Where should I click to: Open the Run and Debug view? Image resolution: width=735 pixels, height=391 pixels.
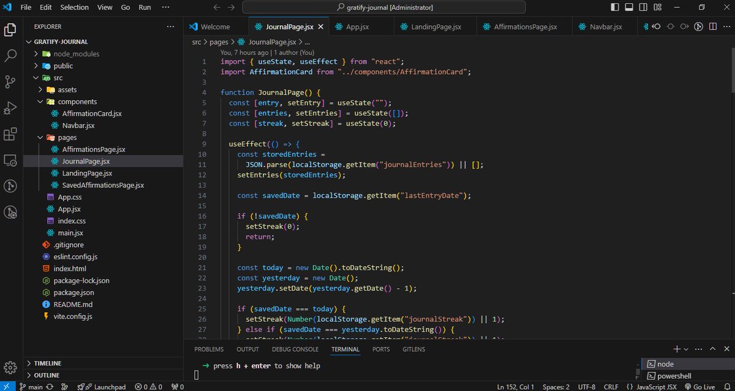click(10, 108)
